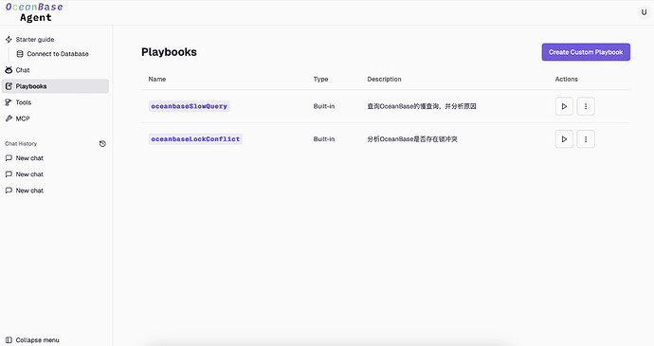The width and height of the screenshot is (654, 346).
Task: Click the Create Custom Playbook button
Action: pos(586,52)
